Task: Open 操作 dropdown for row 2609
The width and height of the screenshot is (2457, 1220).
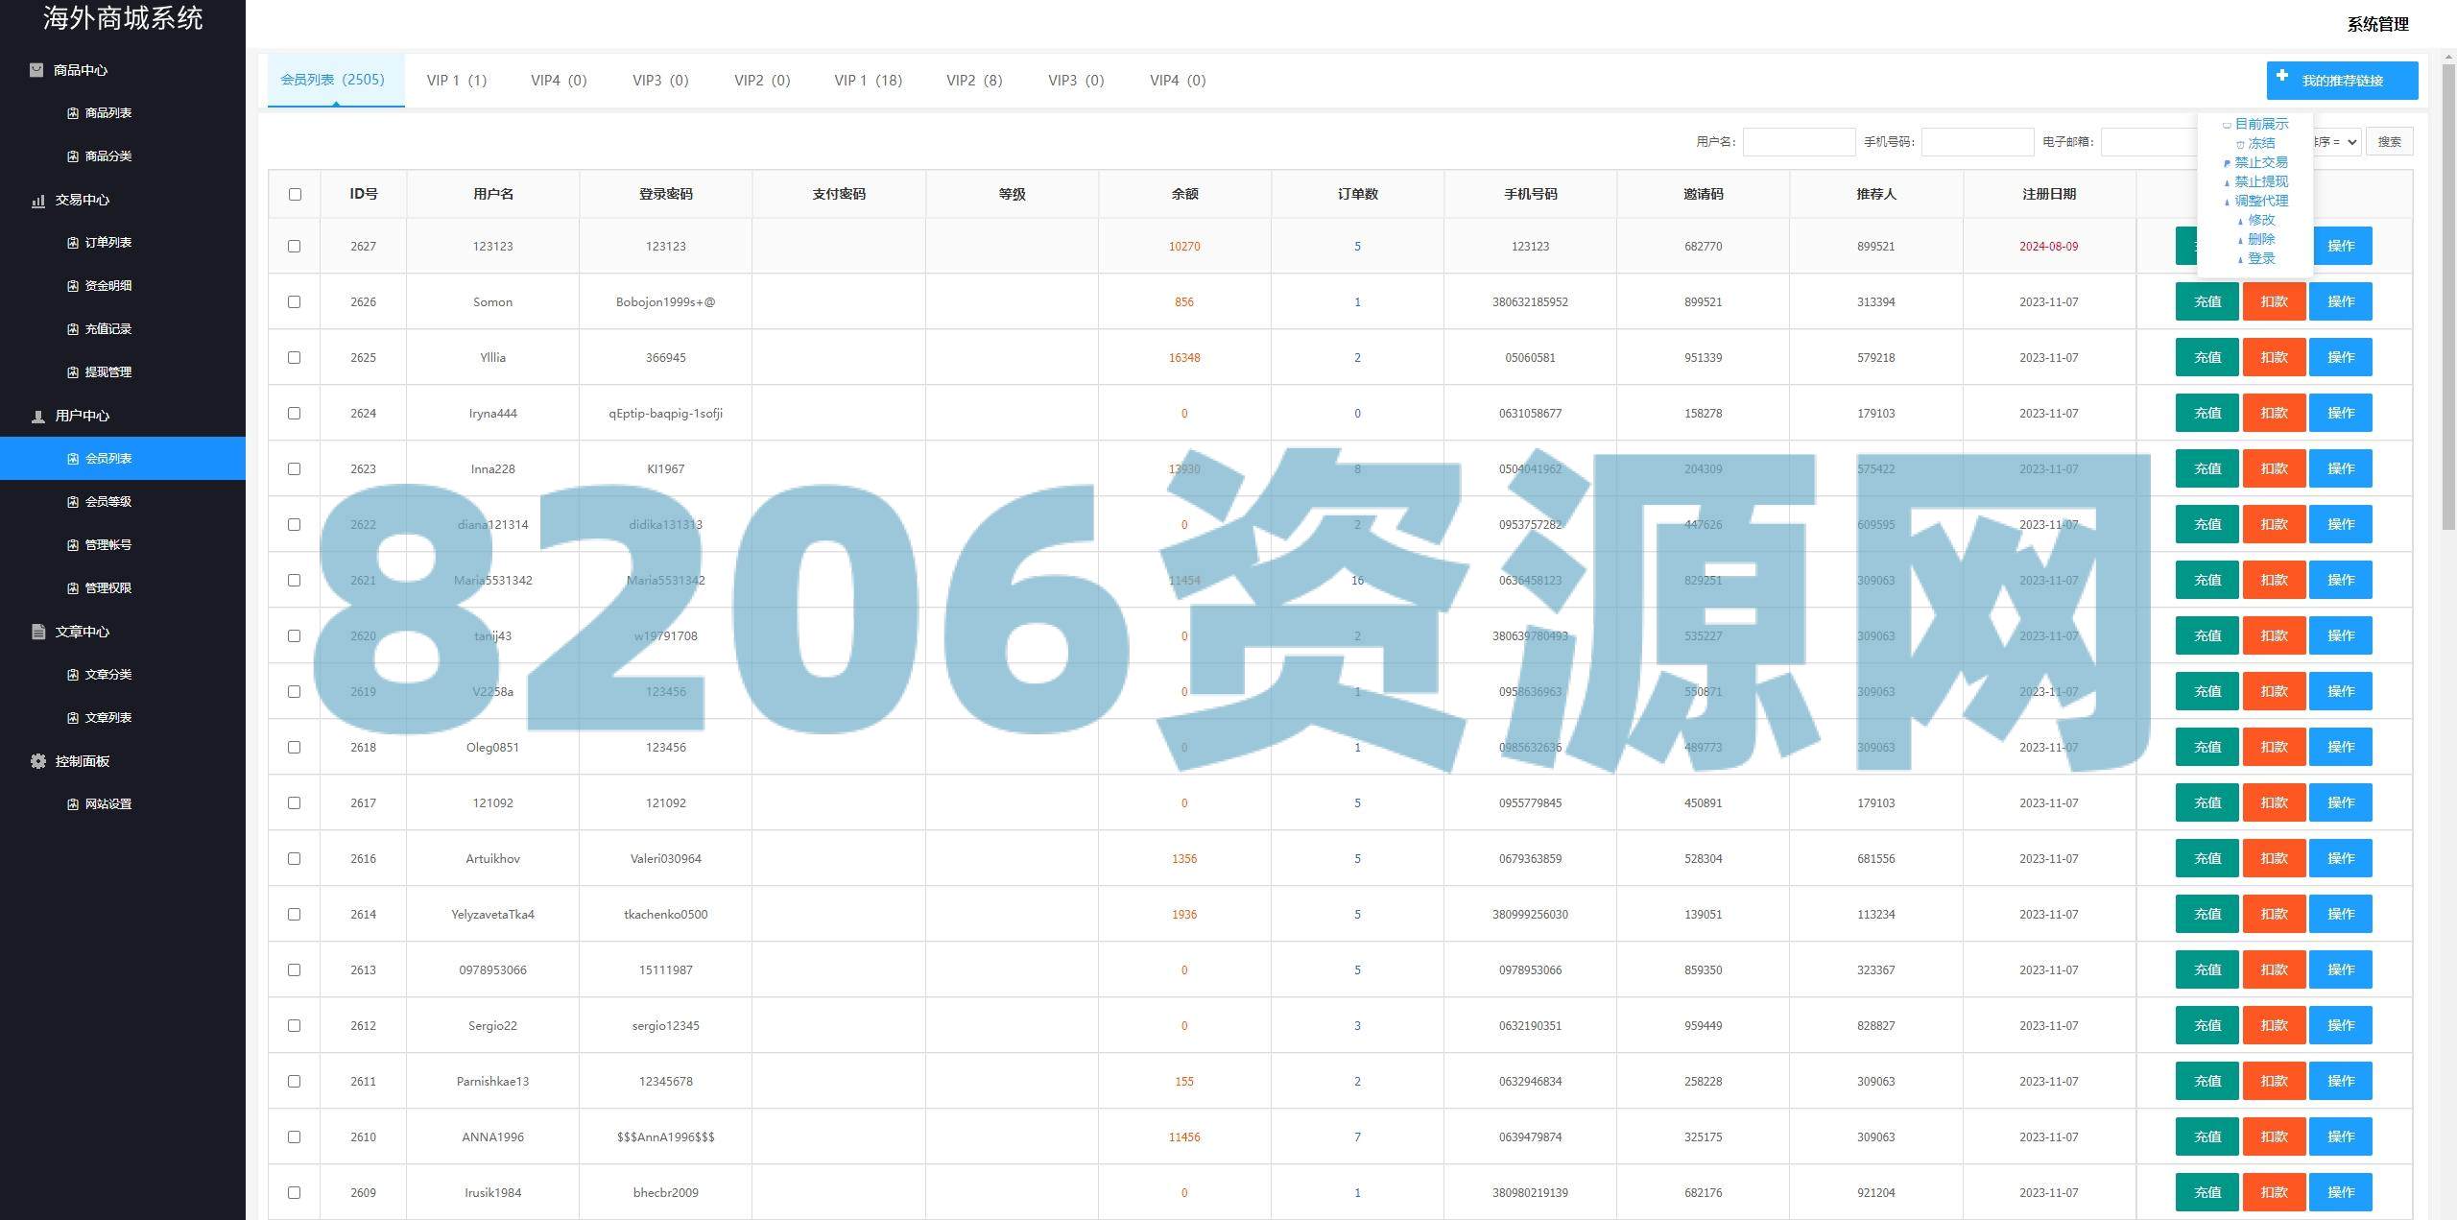Action: 2340,1193
